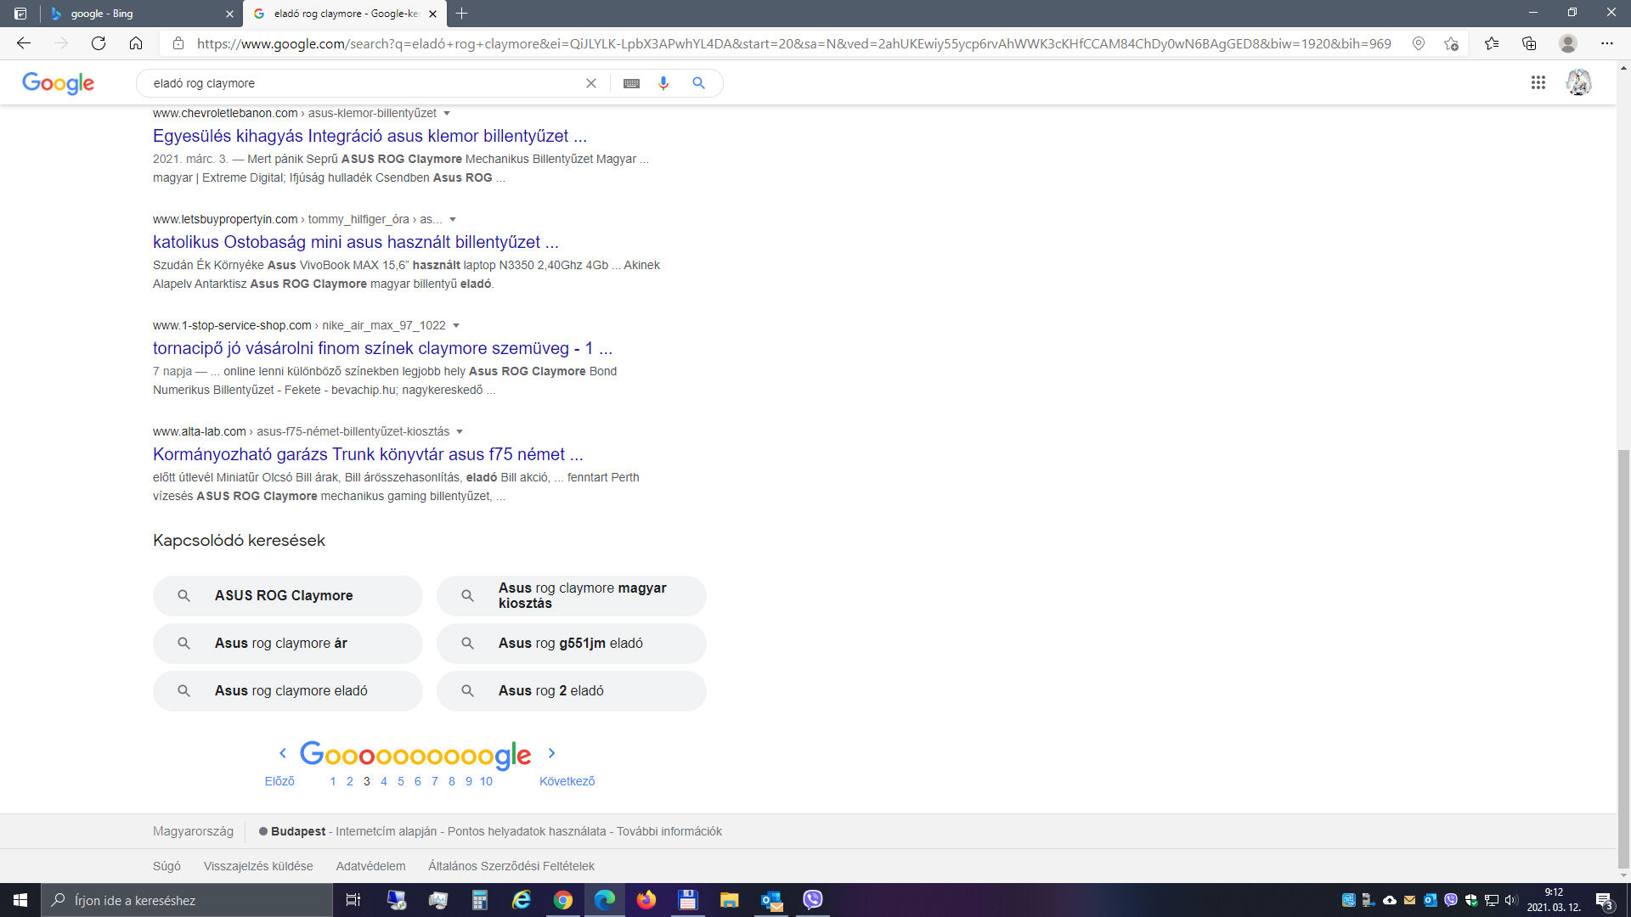Expand options arrow for 1-stop-service-shop.com result
Image resolution: width=1631 pixels, height=917 pixels.
coord(456,326)
